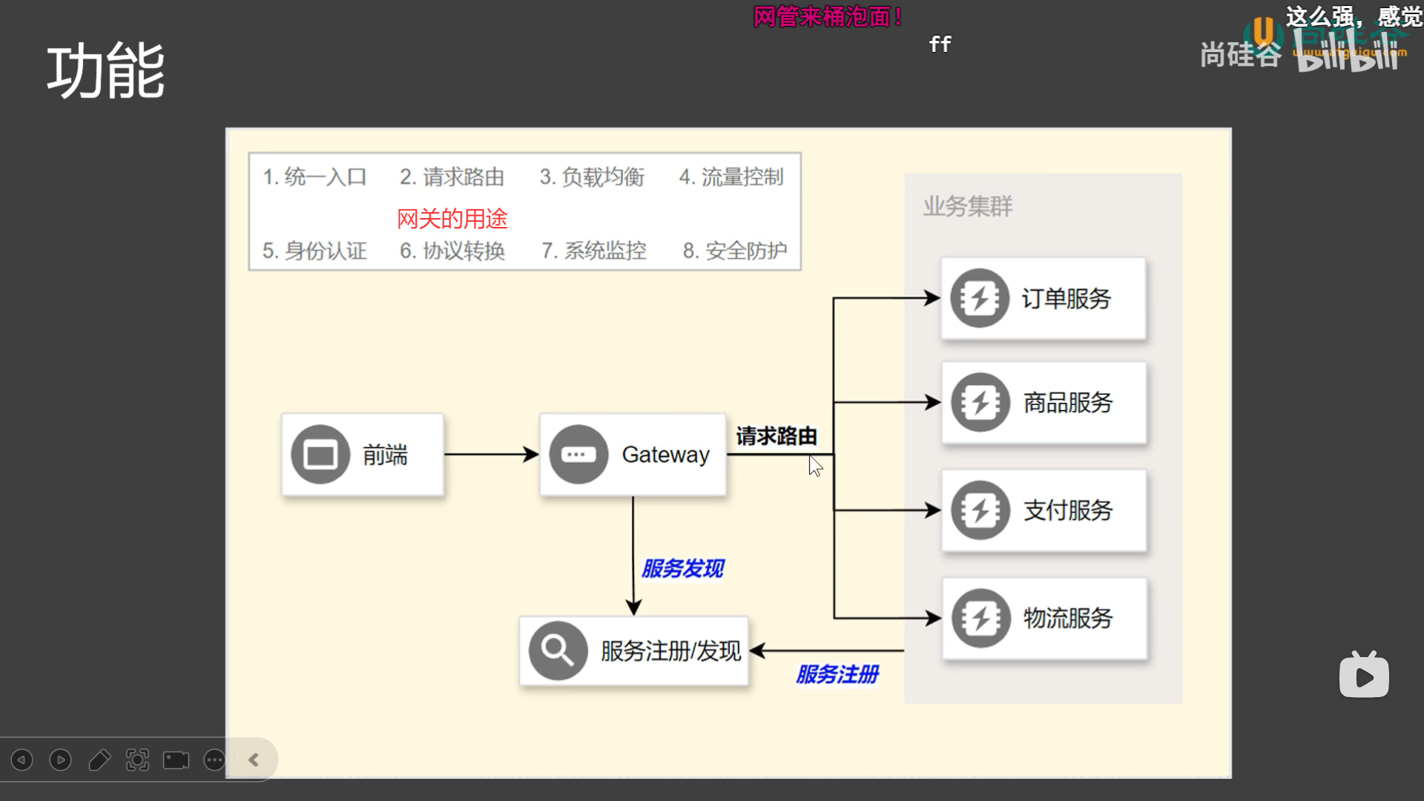This screenshot has height=801, width=1424.
Task: Click the focus/zoom target icon
Action: 138,760
